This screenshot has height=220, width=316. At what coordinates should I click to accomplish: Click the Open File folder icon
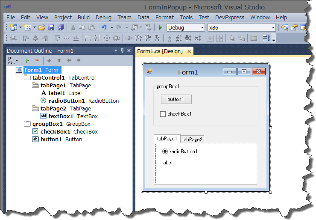42,27
